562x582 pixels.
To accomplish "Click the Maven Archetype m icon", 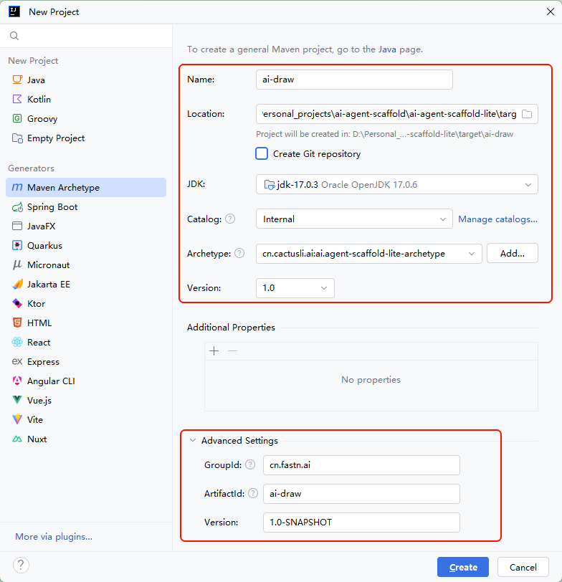I will [x=17, y=188].
